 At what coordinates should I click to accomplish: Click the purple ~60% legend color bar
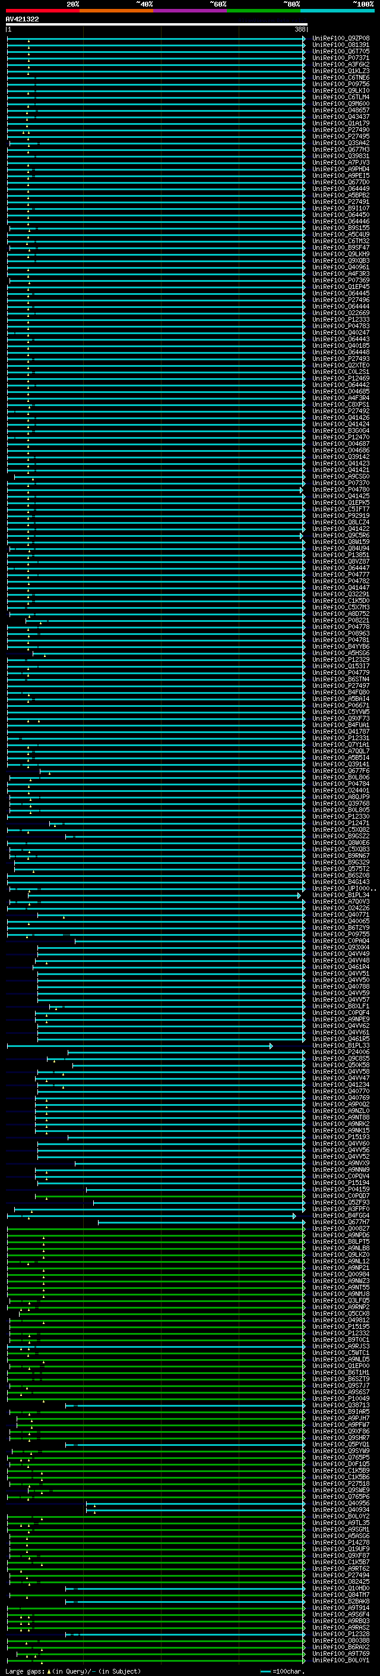[x=191, y=11]
